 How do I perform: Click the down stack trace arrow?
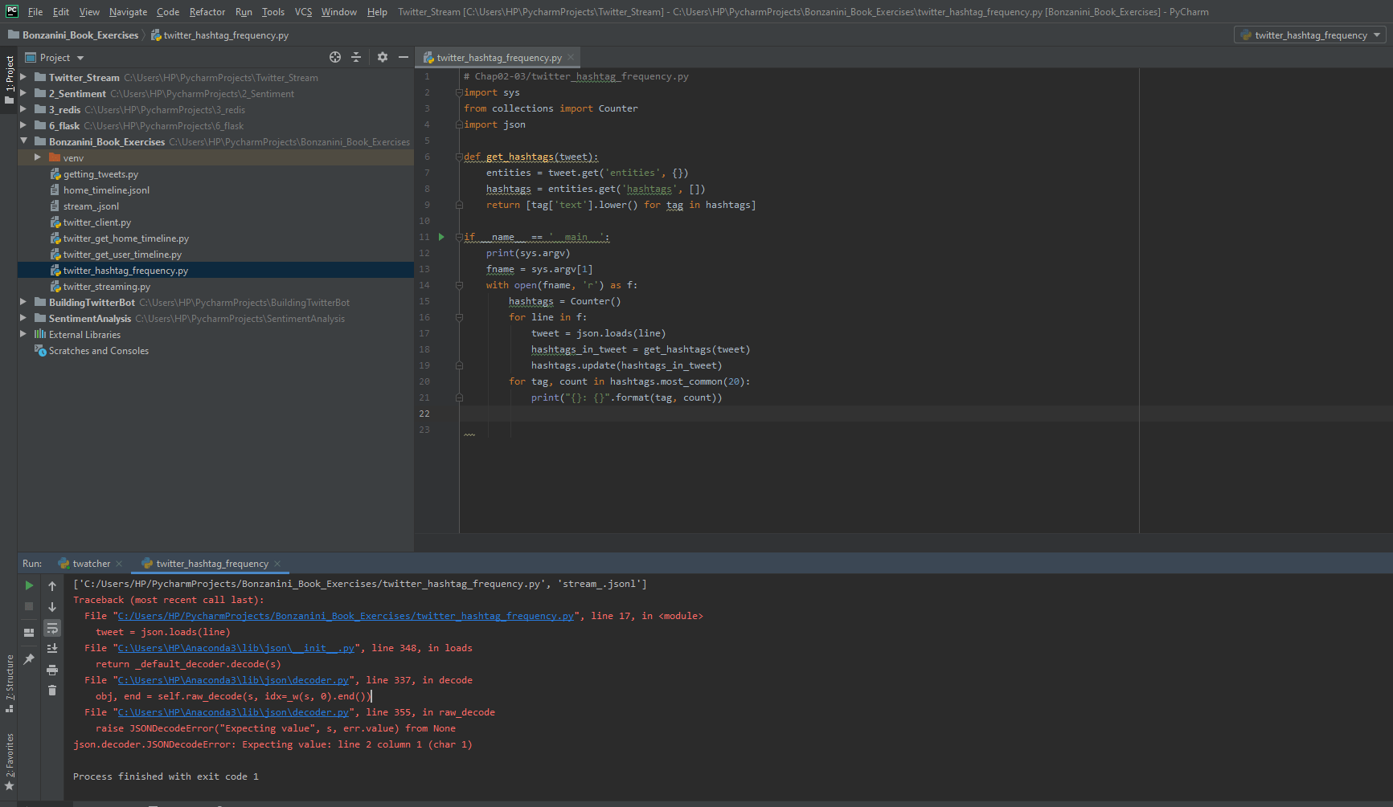click(x=52, y=607)
